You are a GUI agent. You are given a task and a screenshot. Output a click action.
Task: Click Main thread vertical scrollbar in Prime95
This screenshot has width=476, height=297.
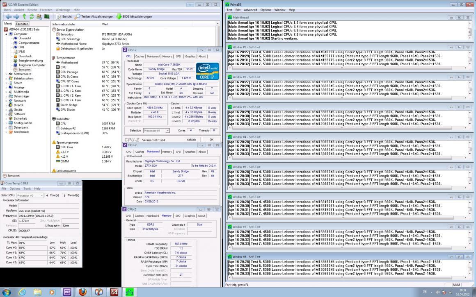pyautogui.click(x=470, y=30)
